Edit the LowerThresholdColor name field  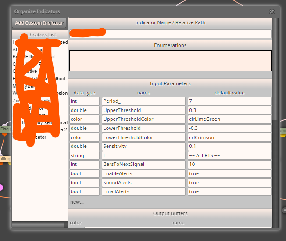click(143, 137)
